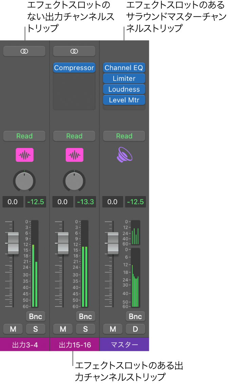Open the Level Mtr plug-in slot
The width and height of the screenshot is (231, 385).
124,100
